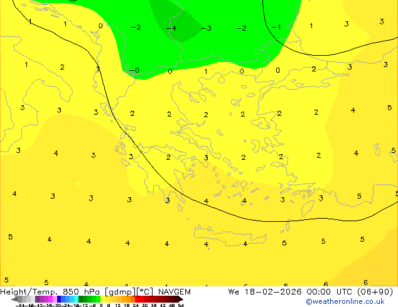398x307 pixels.
Task: Click the cyan legend swatch
Action: pyautogui.click(x=76, y=299)
